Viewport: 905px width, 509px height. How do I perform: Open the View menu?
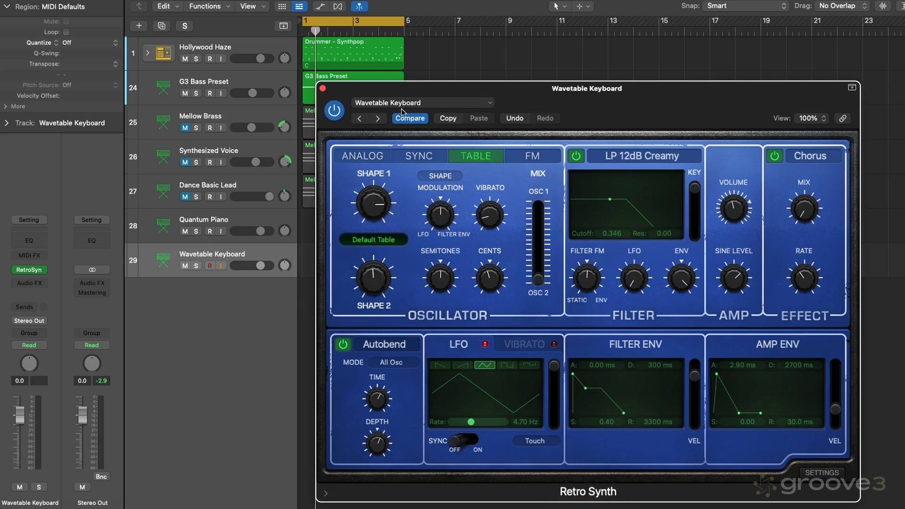point(253,6)
